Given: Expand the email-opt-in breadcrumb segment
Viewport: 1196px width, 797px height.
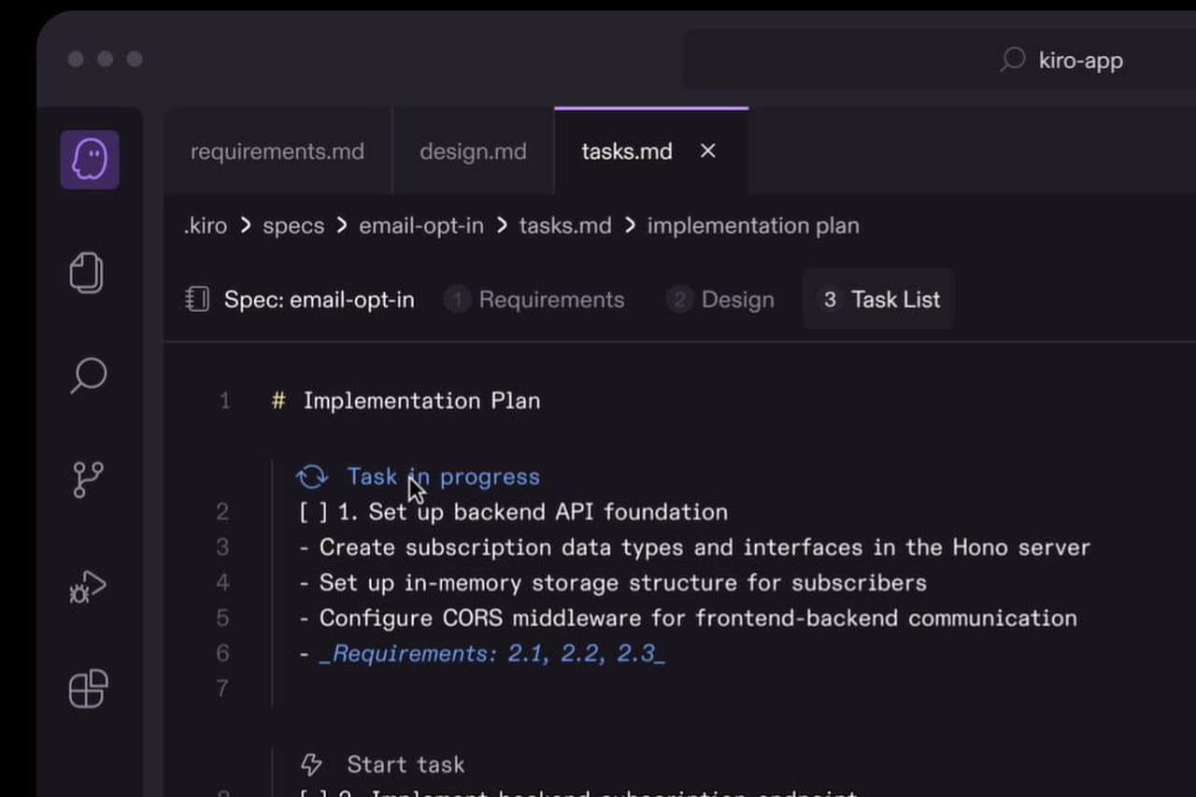Looking at the screenshot, I should coord(421,226).
